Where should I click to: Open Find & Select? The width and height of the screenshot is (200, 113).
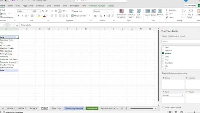click(x=190, y=14)
